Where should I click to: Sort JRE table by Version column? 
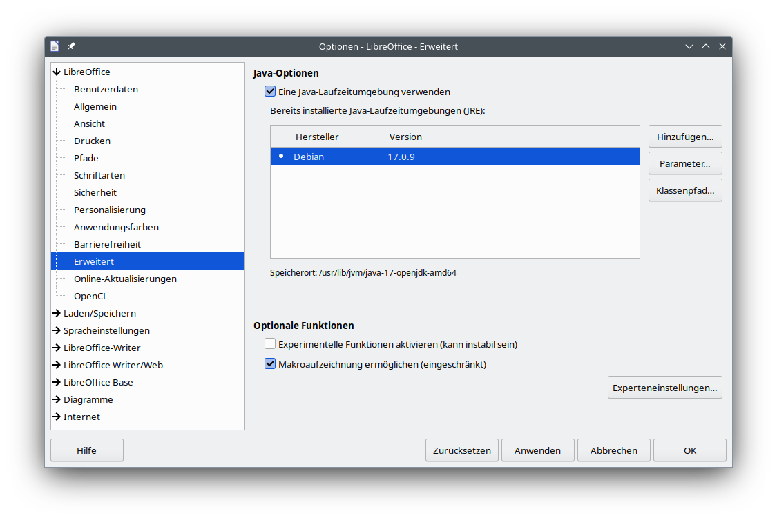click(512, 137)
